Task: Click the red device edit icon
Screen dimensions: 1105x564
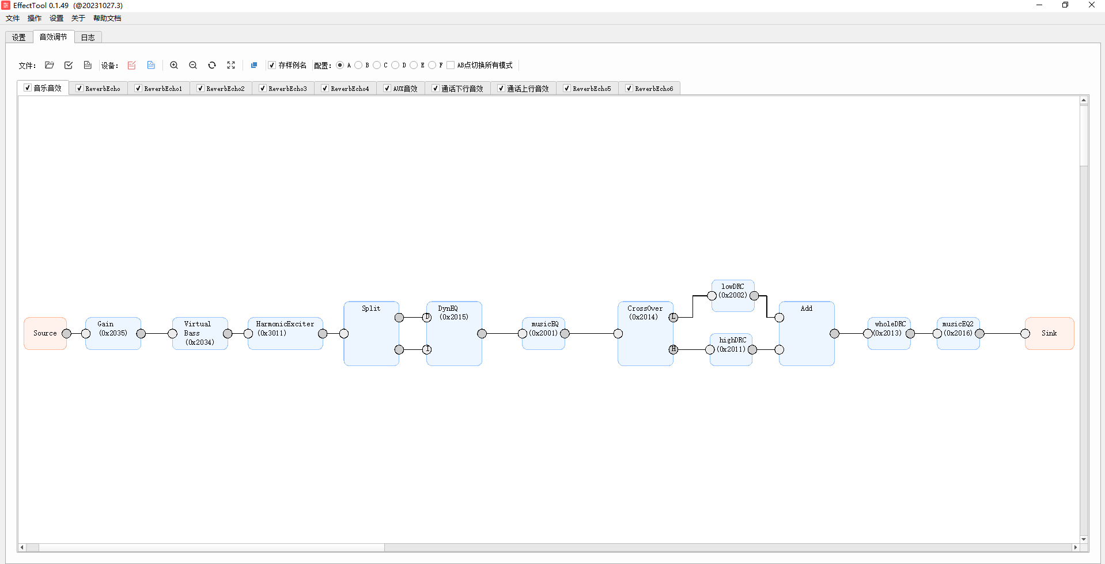Action: [132, 65]
